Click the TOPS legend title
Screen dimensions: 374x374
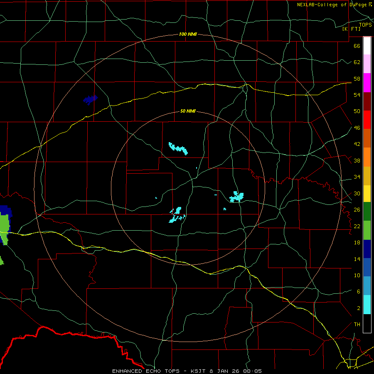click(x=365, y=25)
